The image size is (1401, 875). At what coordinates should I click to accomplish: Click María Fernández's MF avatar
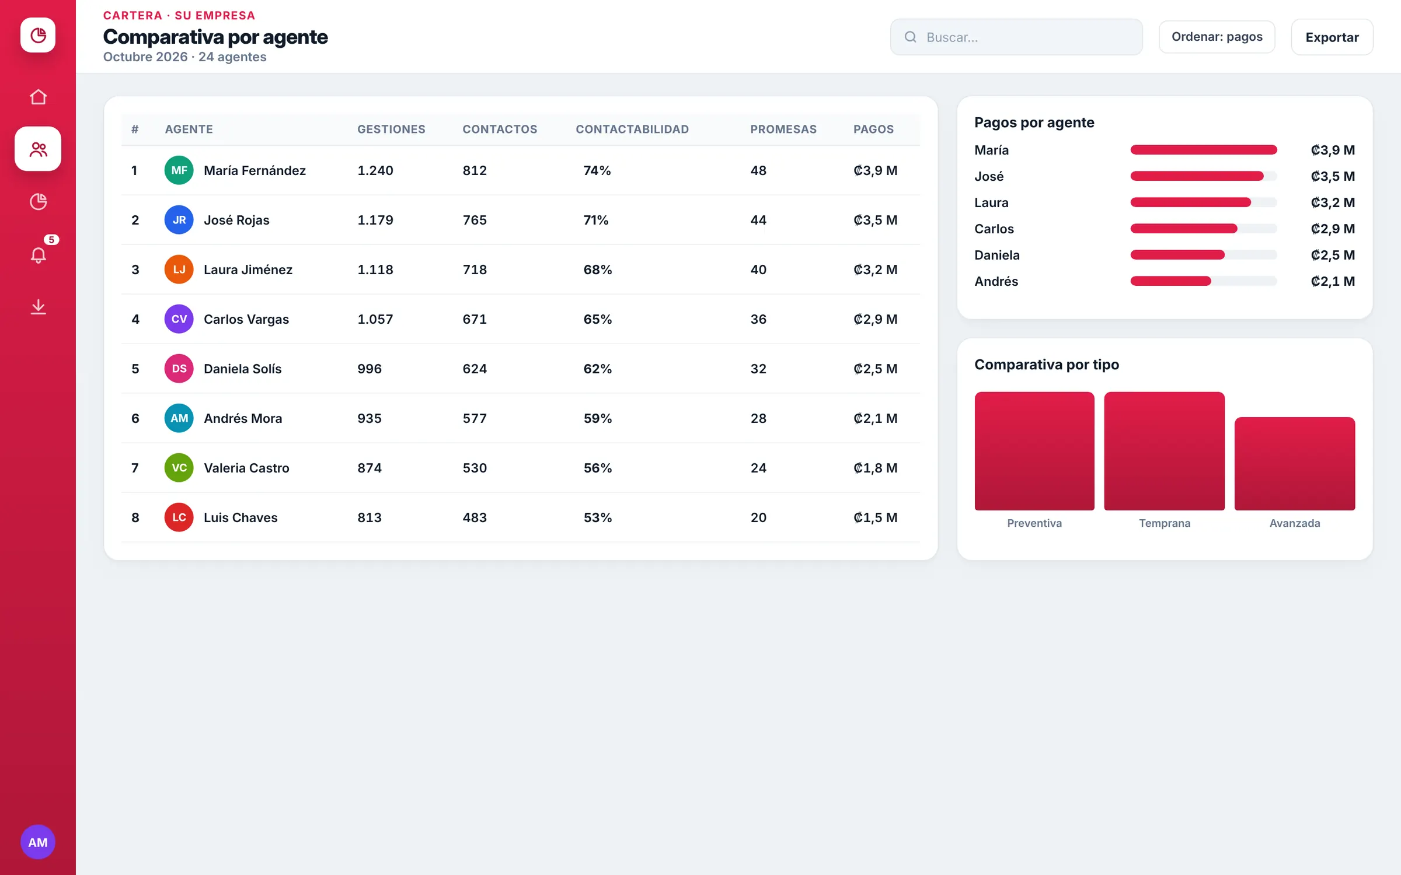[x=179, y=170]
